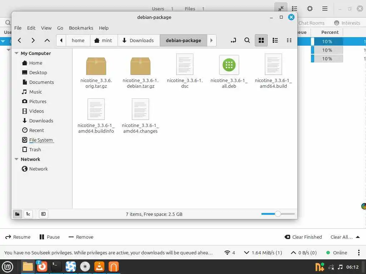Click debian-package breadcrumb
The image size is (366, 274).
[183, 40]
